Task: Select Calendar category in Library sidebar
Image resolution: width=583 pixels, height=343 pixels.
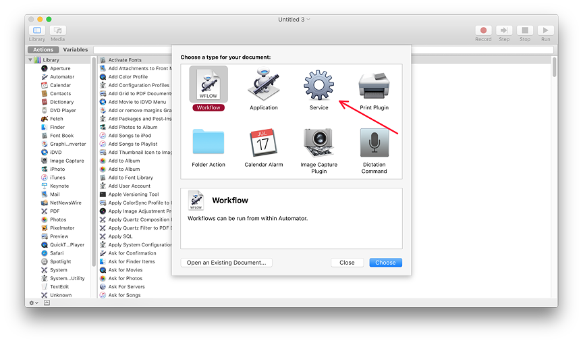Action: [x=60, y=85]
